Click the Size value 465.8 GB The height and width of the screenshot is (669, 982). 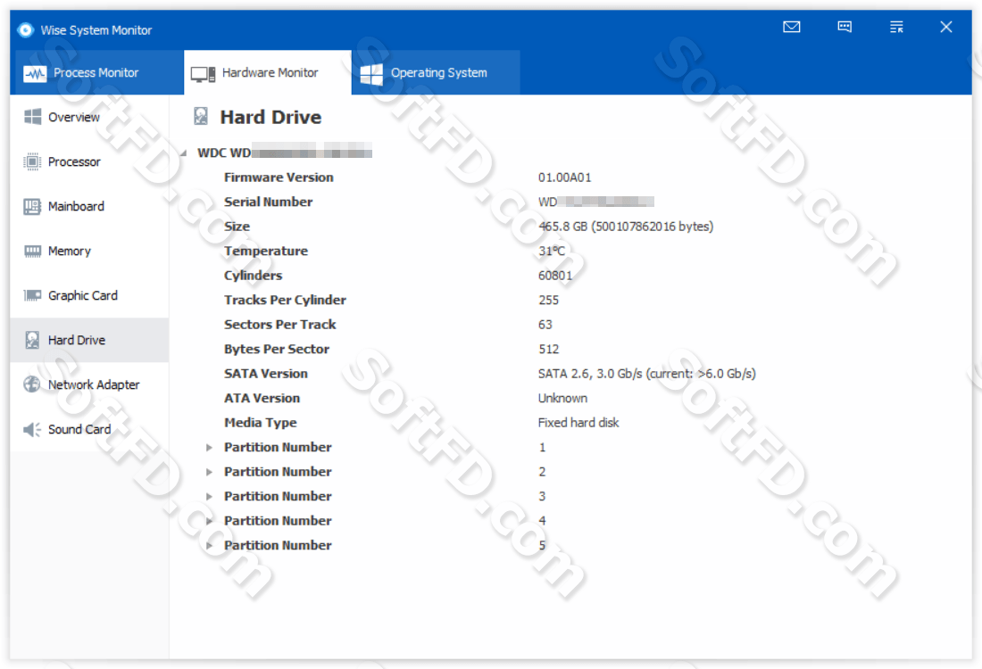click(626, 227)
